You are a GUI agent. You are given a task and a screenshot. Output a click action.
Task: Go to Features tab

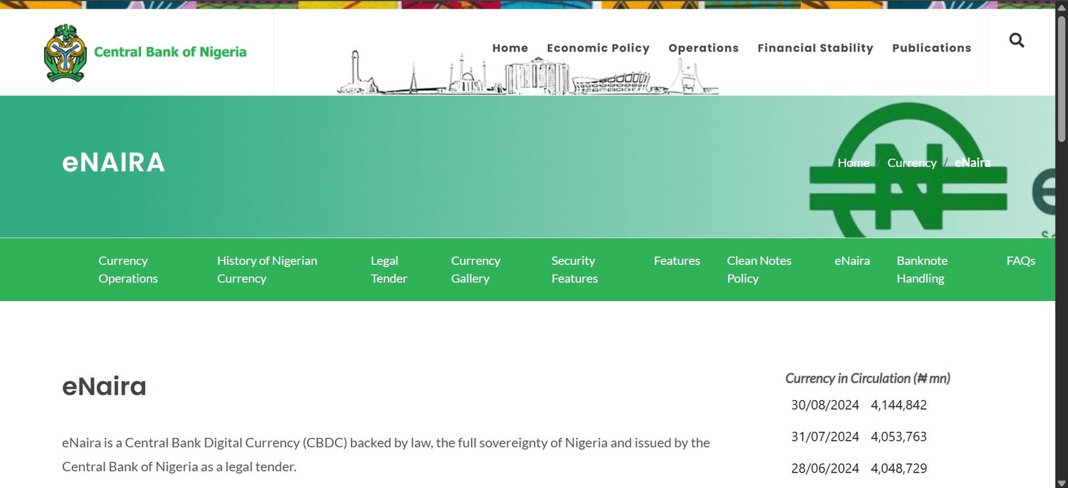point(677,261)
